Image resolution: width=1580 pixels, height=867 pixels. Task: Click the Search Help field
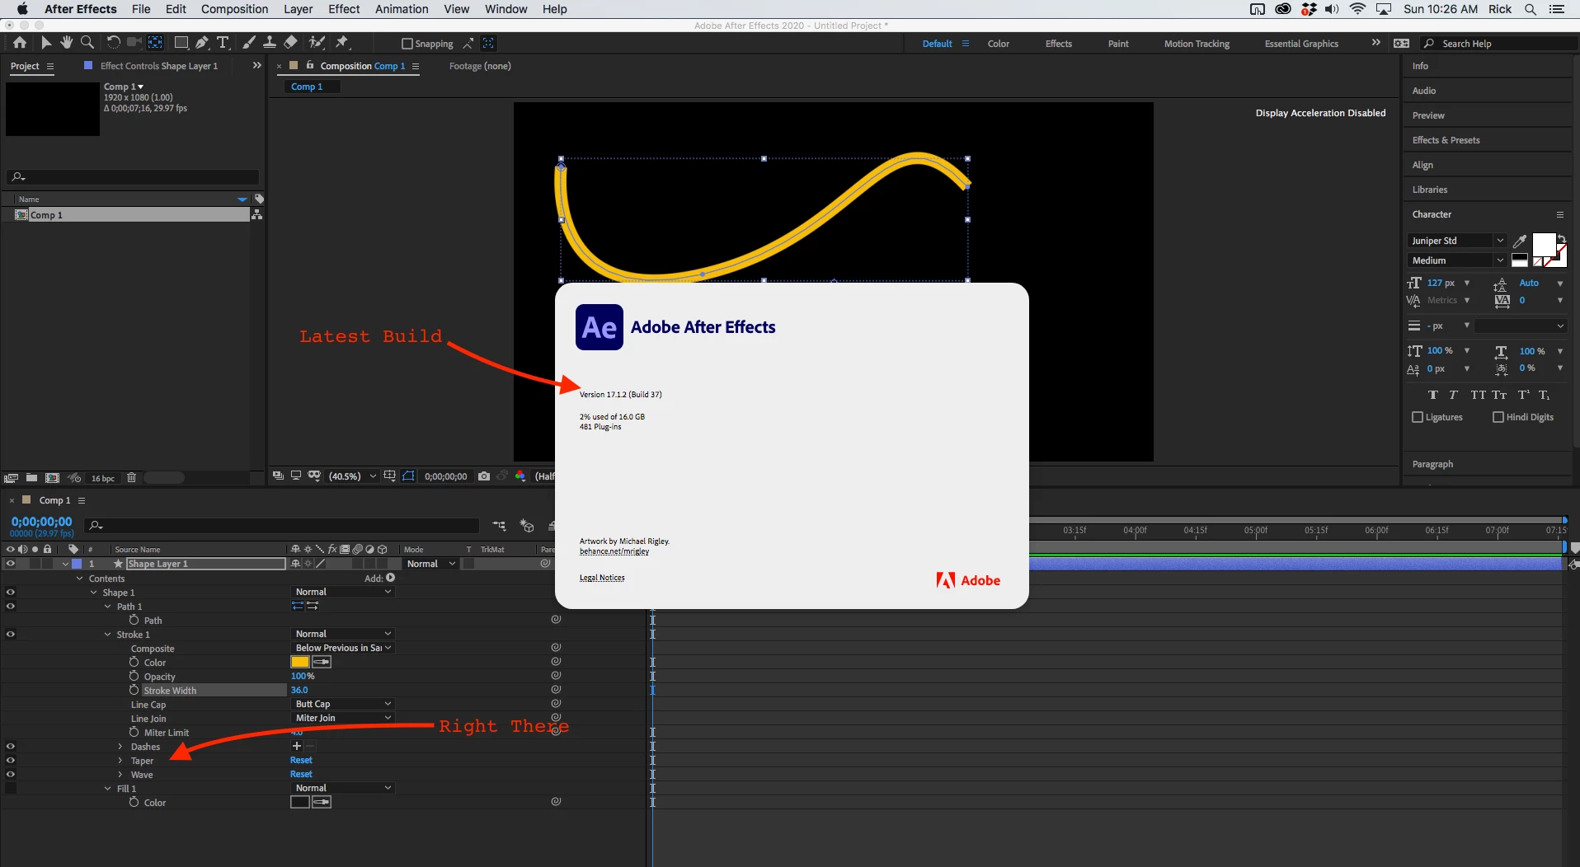click(x=1501, y=44)
